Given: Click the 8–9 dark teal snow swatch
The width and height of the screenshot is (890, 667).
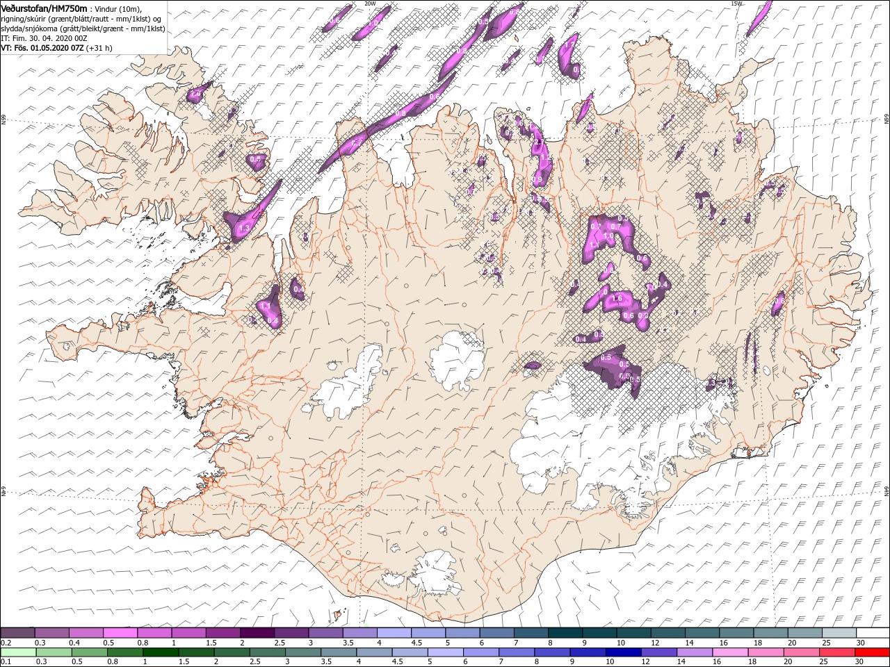Looking at the screenshot, I should (565, 632).
